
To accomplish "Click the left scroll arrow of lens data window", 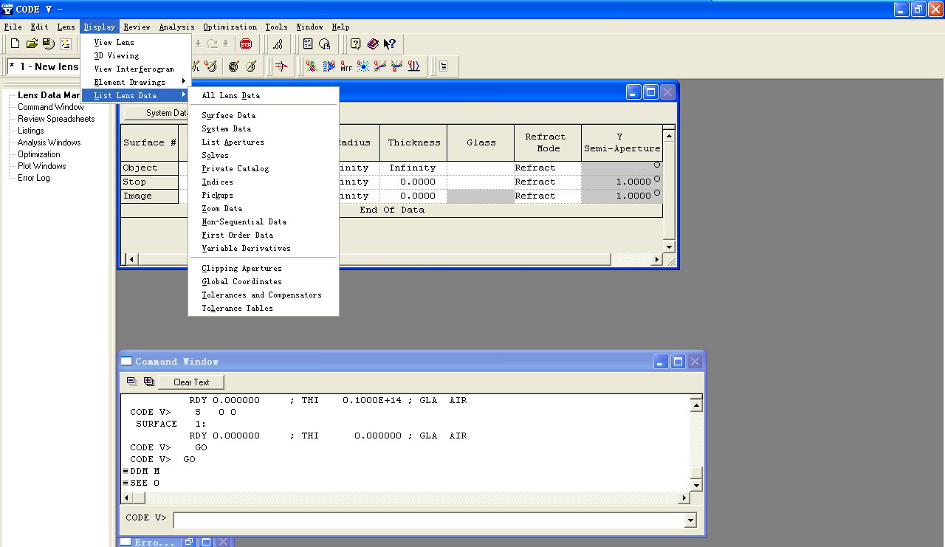I will coord(131,259).
